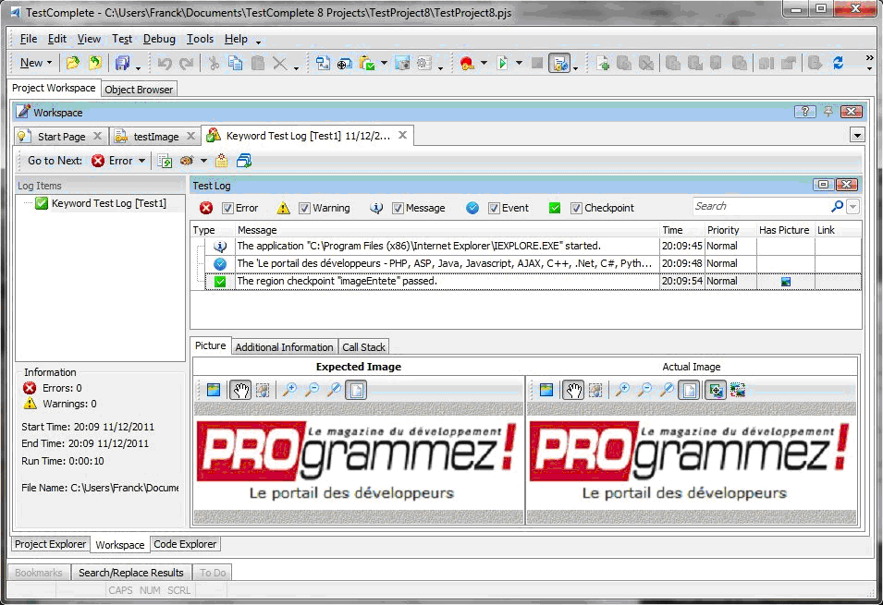Switch to the testImage tab

(x=155, y=137)
